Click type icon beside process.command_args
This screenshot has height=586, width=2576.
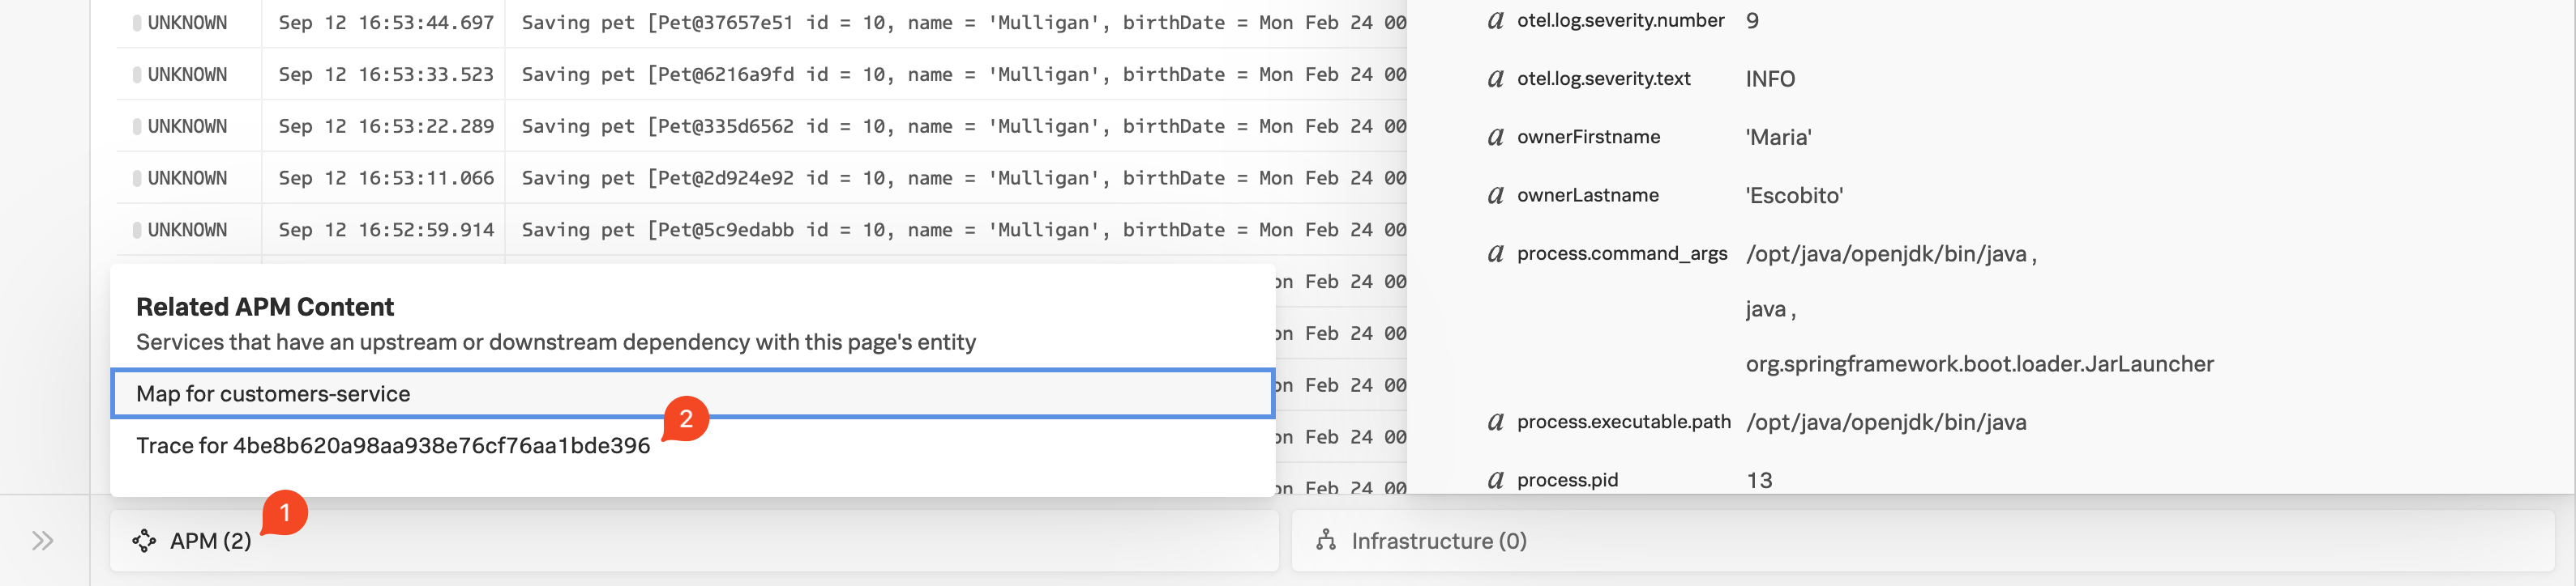pos(1495,253)
